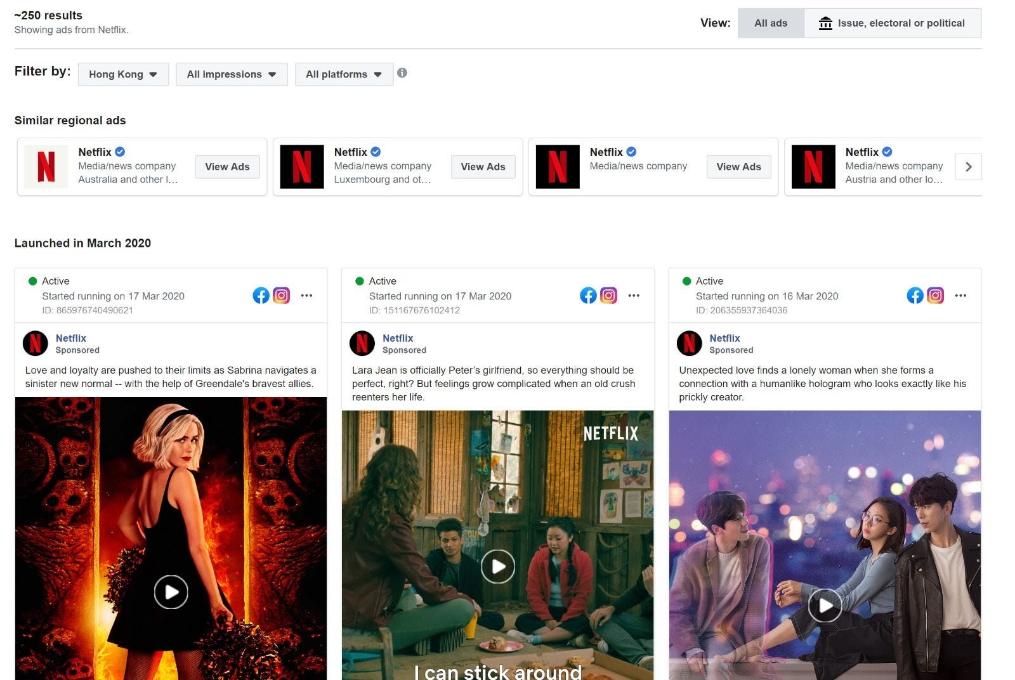View ads for Netflix Australia page

coord(227,167)
